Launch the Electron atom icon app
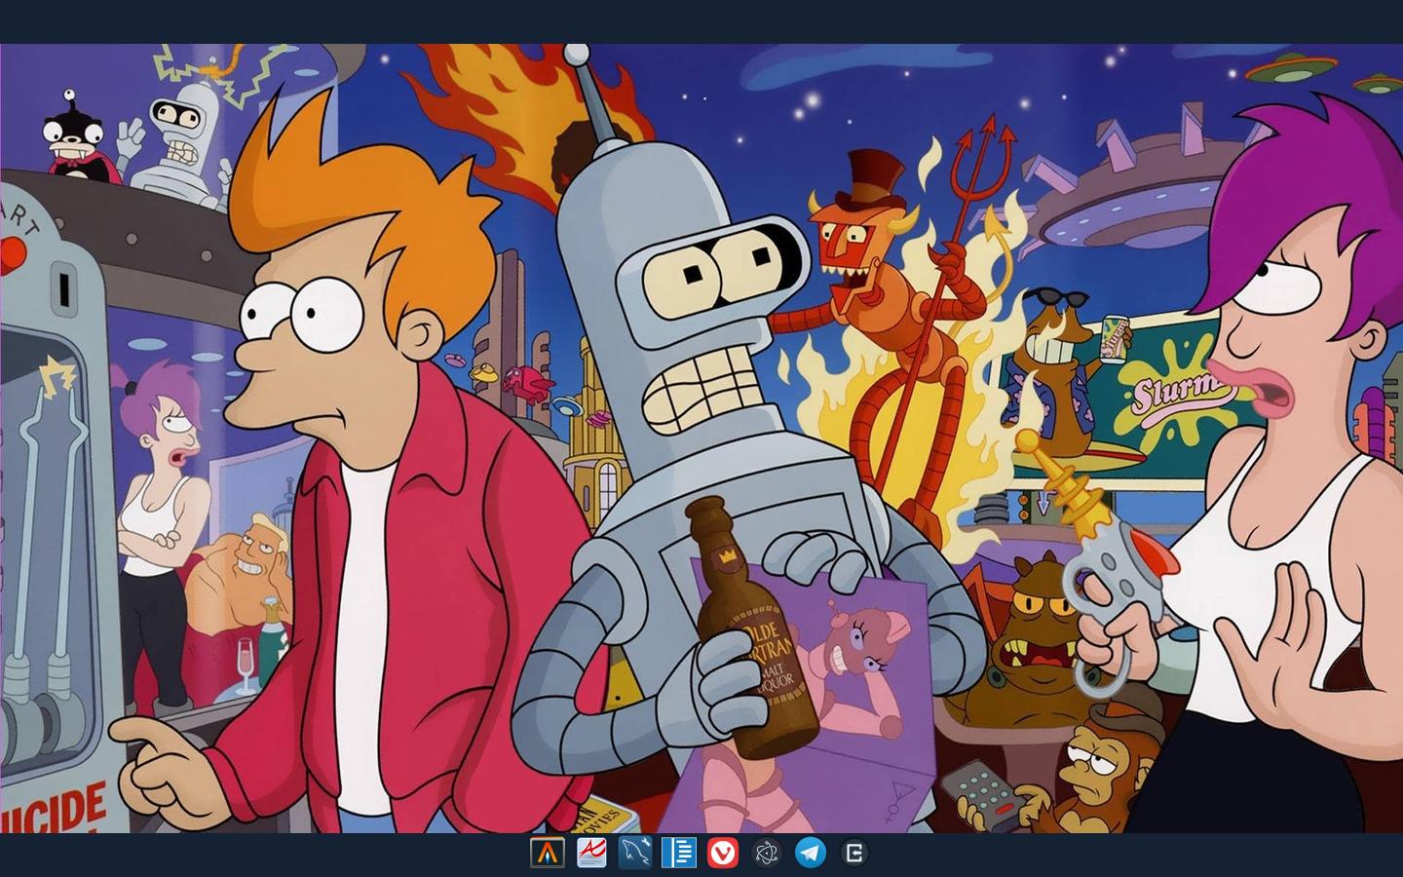The image size is (1403, 877). (767, 854)
